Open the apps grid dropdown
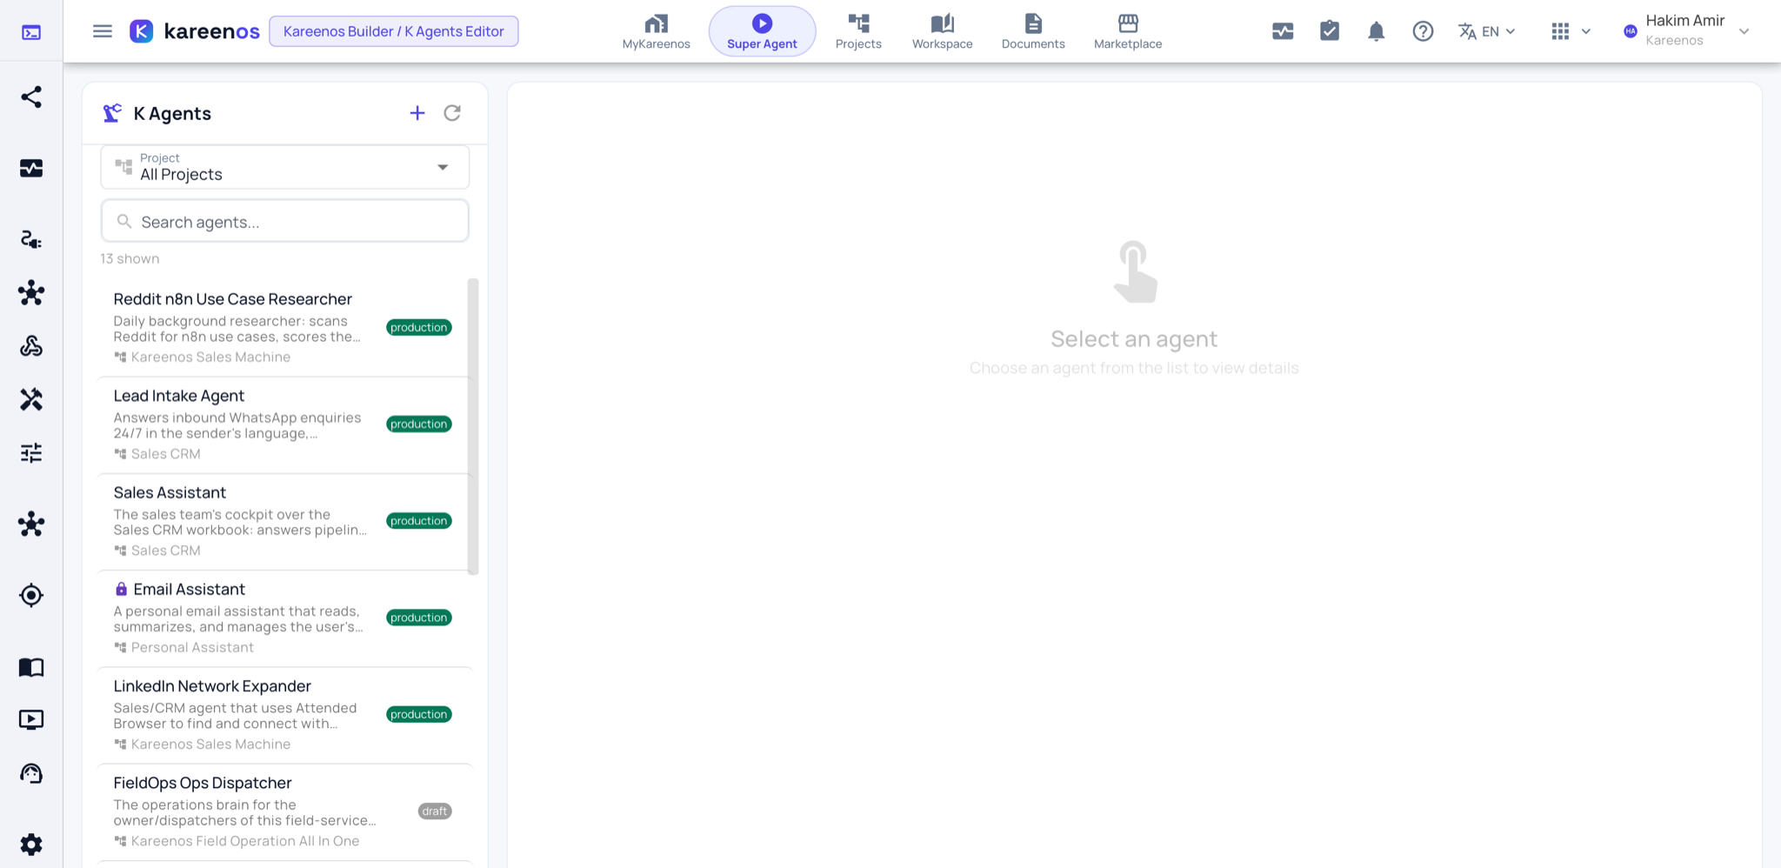Screen dimensions: 1781x868 click(x=1571, y=31)
